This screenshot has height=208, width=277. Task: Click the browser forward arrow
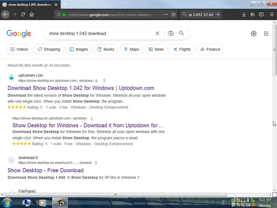coord(14,15)
